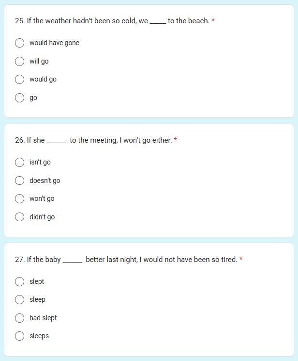
Task: Pick 'had slept' answer in question 27
Action: click(x=19, y=318)
